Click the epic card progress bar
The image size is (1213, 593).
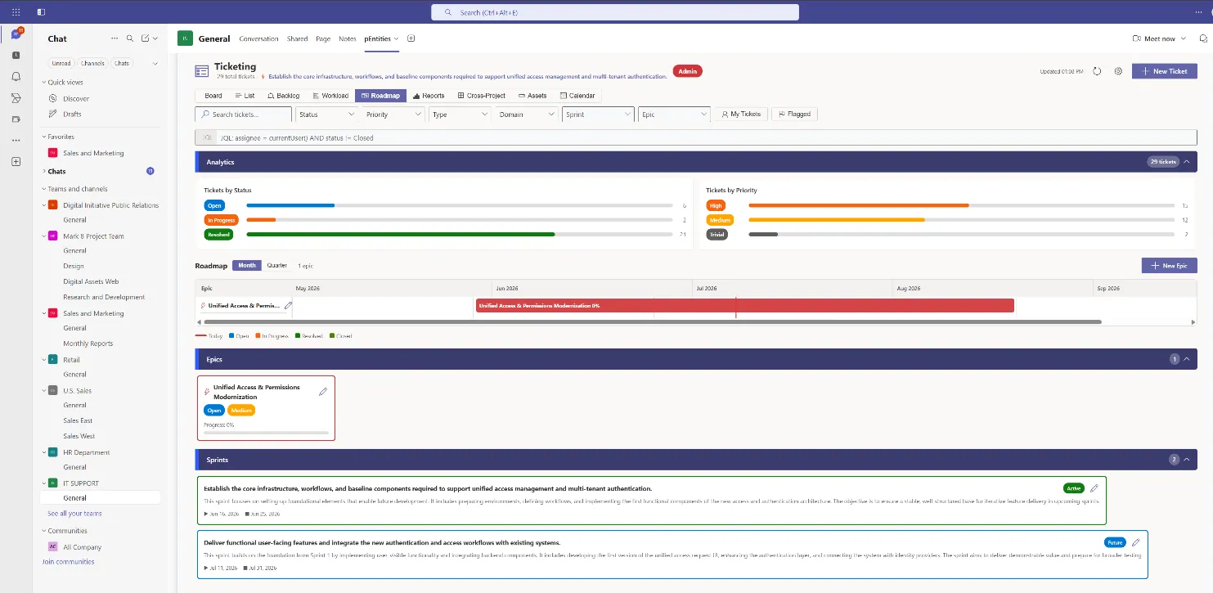[x=266, y=432]
